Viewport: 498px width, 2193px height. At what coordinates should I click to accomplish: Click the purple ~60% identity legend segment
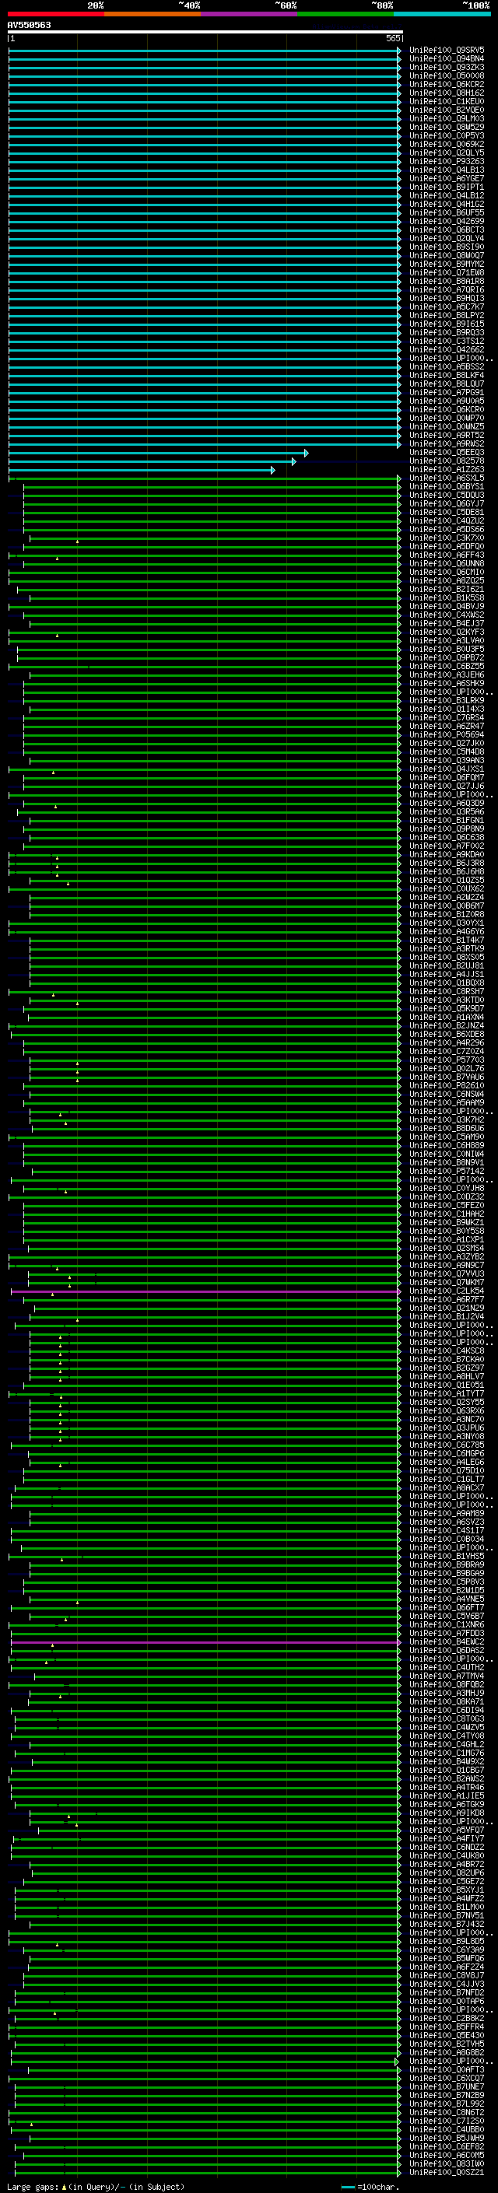(250, 14)
